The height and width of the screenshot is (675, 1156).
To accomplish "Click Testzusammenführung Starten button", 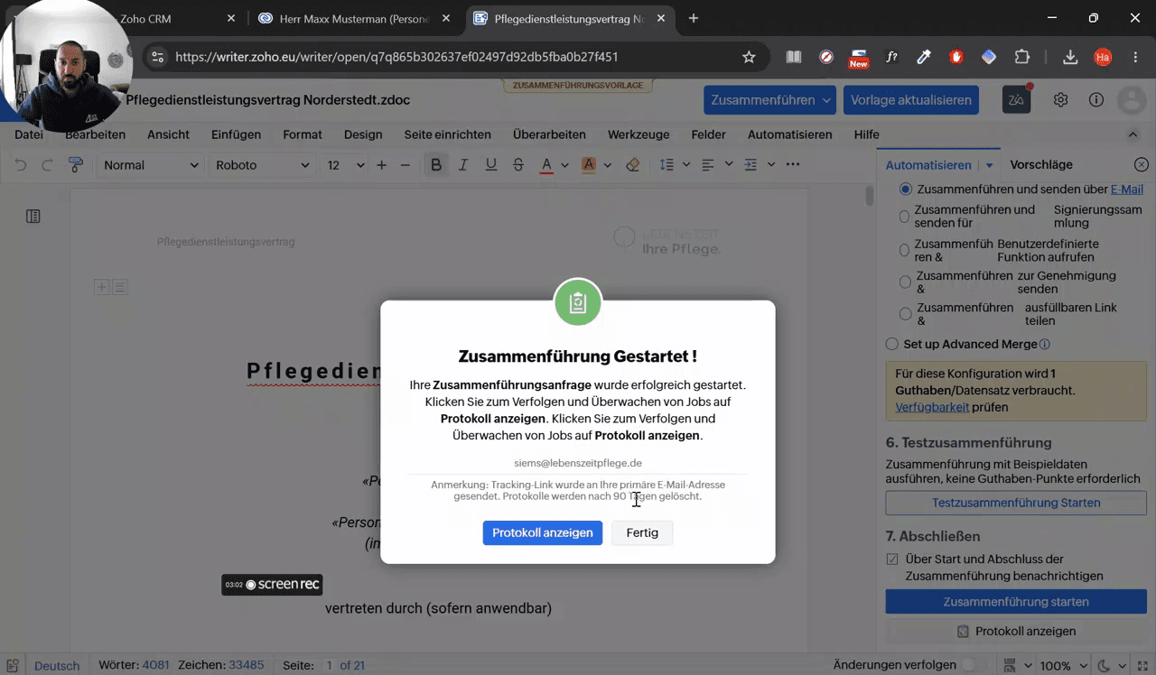I will pos(1016,503).
